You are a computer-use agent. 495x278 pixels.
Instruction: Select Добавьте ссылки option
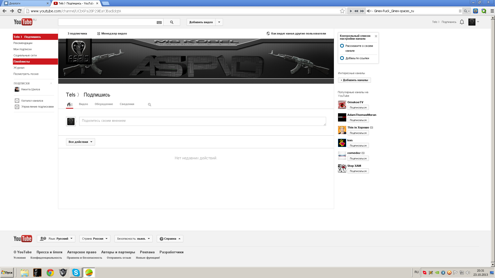(354, 58)
